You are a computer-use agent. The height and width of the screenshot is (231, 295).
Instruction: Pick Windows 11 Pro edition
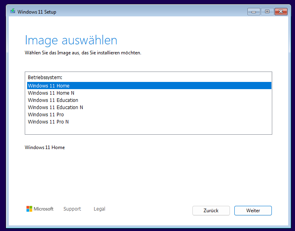(149, 114)
